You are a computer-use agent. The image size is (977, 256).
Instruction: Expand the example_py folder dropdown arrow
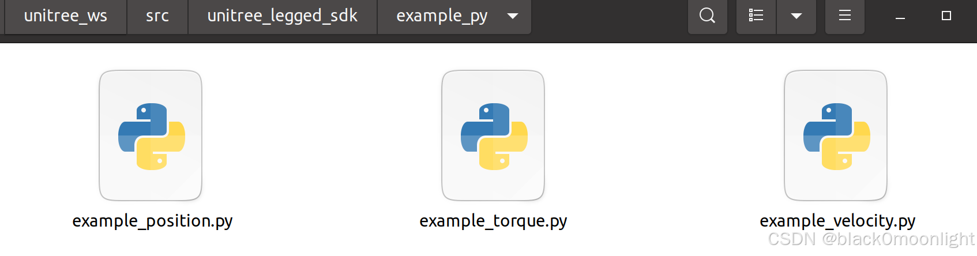point(513,16)
